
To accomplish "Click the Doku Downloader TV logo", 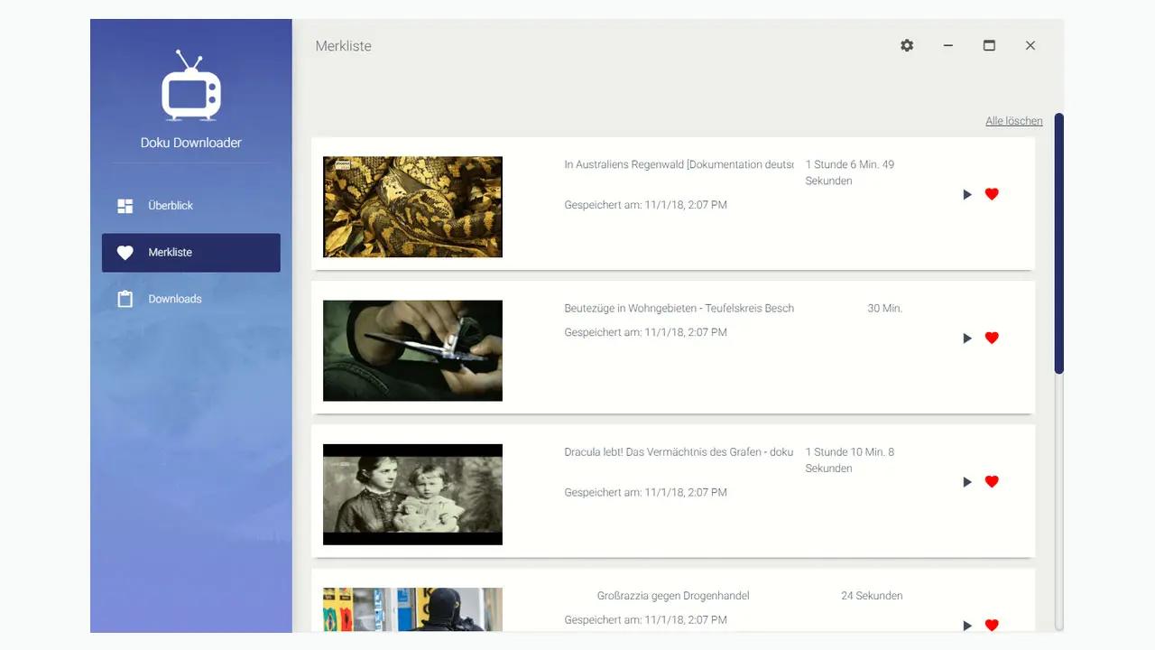I will click(191, 86).
